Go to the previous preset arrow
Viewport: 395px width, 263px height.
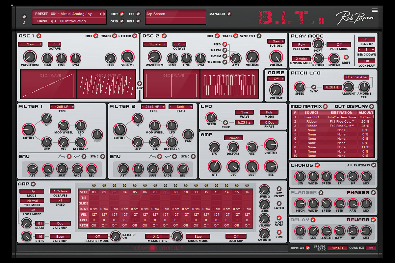click(101, 14)
